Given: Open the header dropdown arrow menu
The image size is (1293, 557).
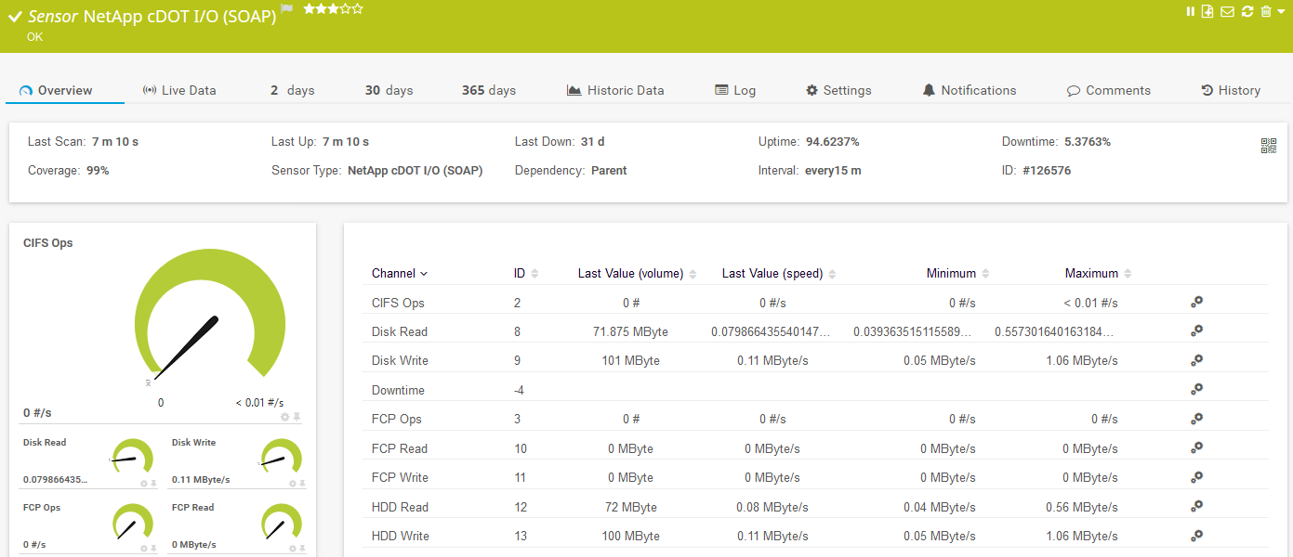Looking at the screenshot, I should [1281, 11].
